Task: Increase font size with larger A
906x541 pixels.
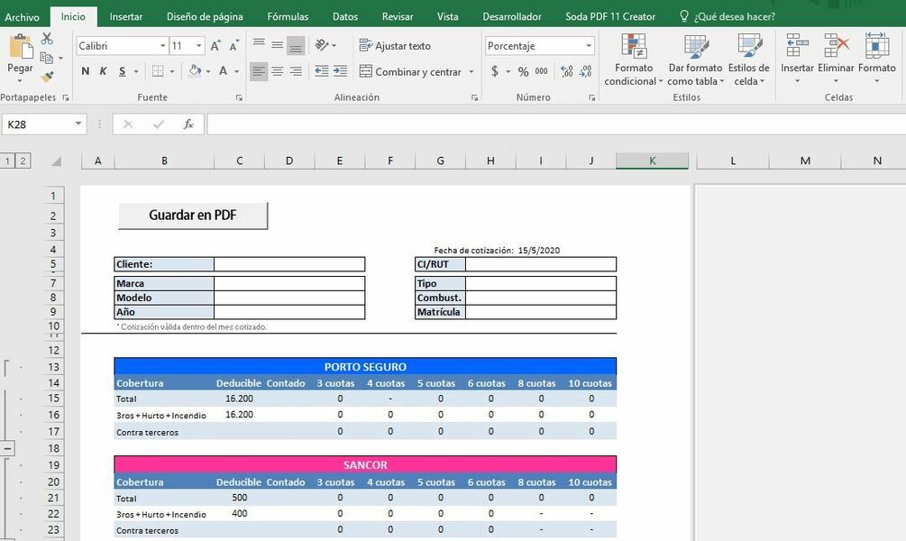Action: coord(215,46)
